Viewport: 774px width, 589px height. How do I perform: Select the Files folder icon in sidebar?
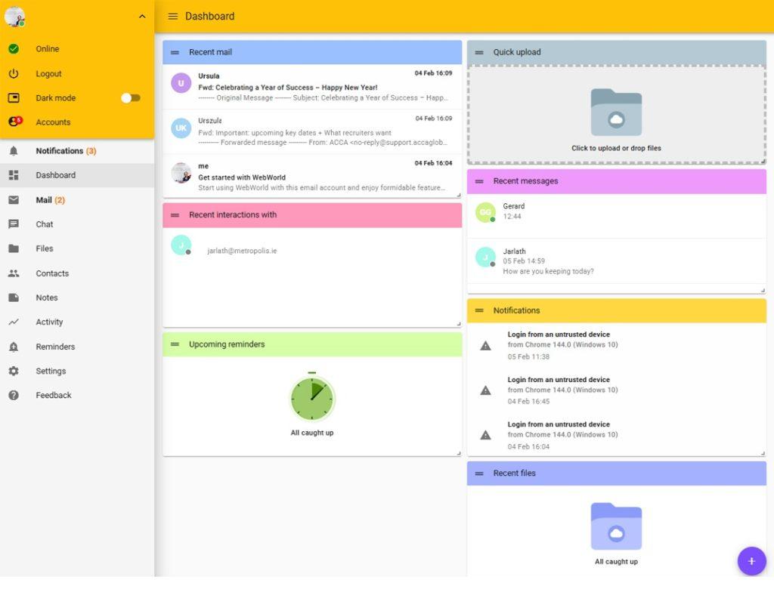[x=14, y=248]
